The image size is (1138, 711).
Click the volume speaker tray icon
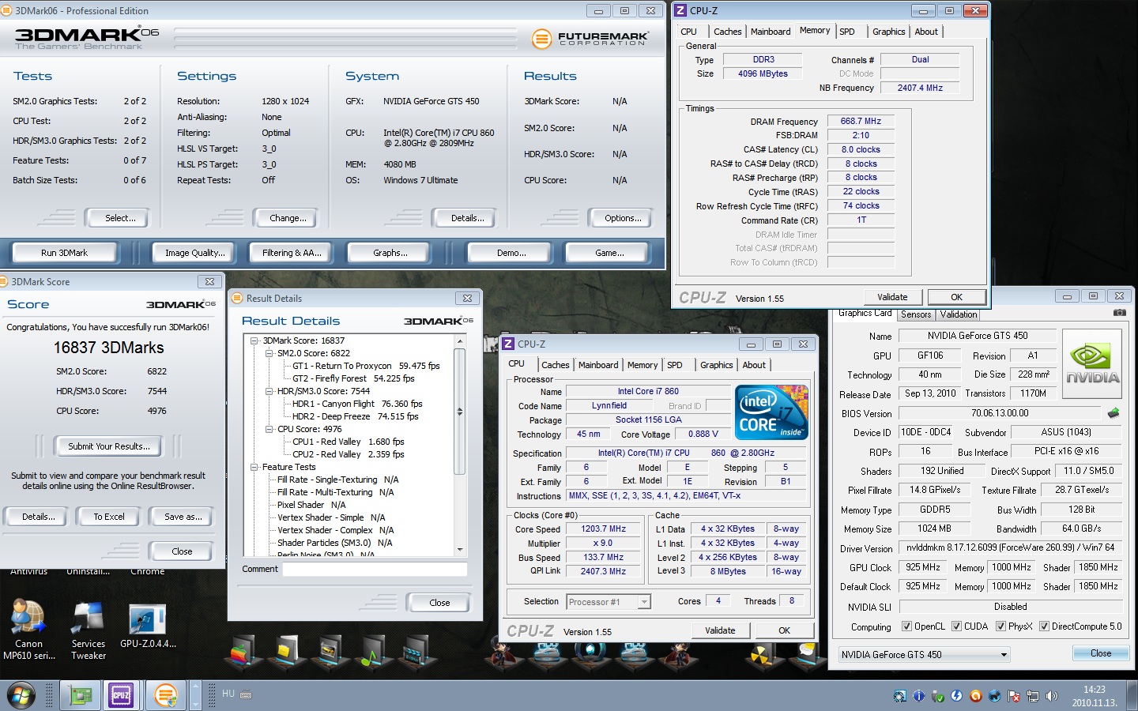[1051, 696]
